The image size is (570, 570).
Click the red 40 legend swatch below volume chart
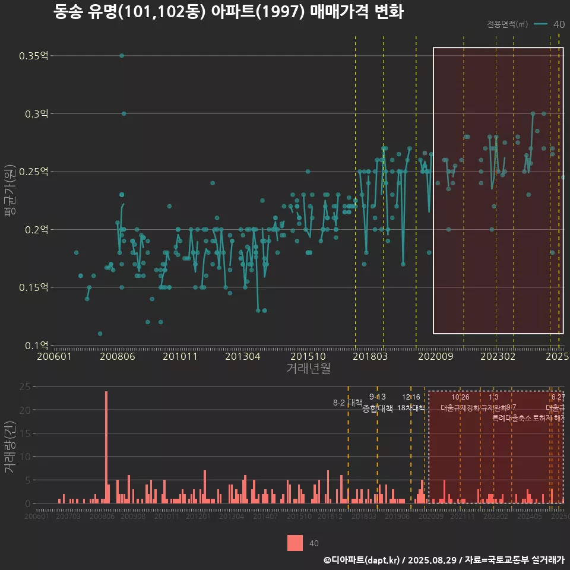click(295, 543)
